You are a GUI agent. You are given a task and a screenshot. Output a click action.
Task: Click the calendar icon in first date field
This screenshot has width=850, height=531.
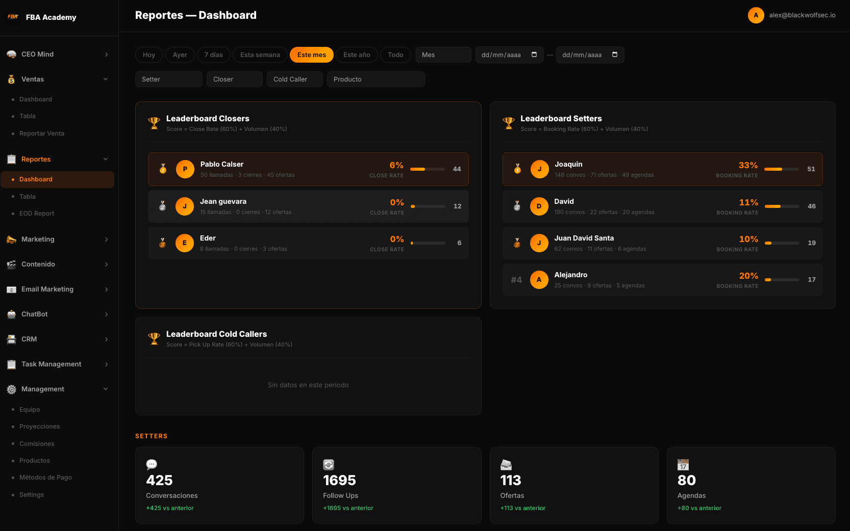(535, 55)
